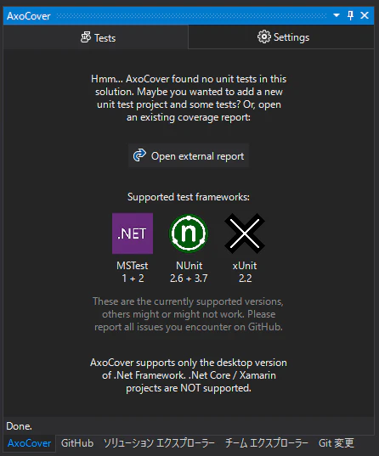Click Open external report button
Viewport: 379px width, 456px height.
point(189,155)
